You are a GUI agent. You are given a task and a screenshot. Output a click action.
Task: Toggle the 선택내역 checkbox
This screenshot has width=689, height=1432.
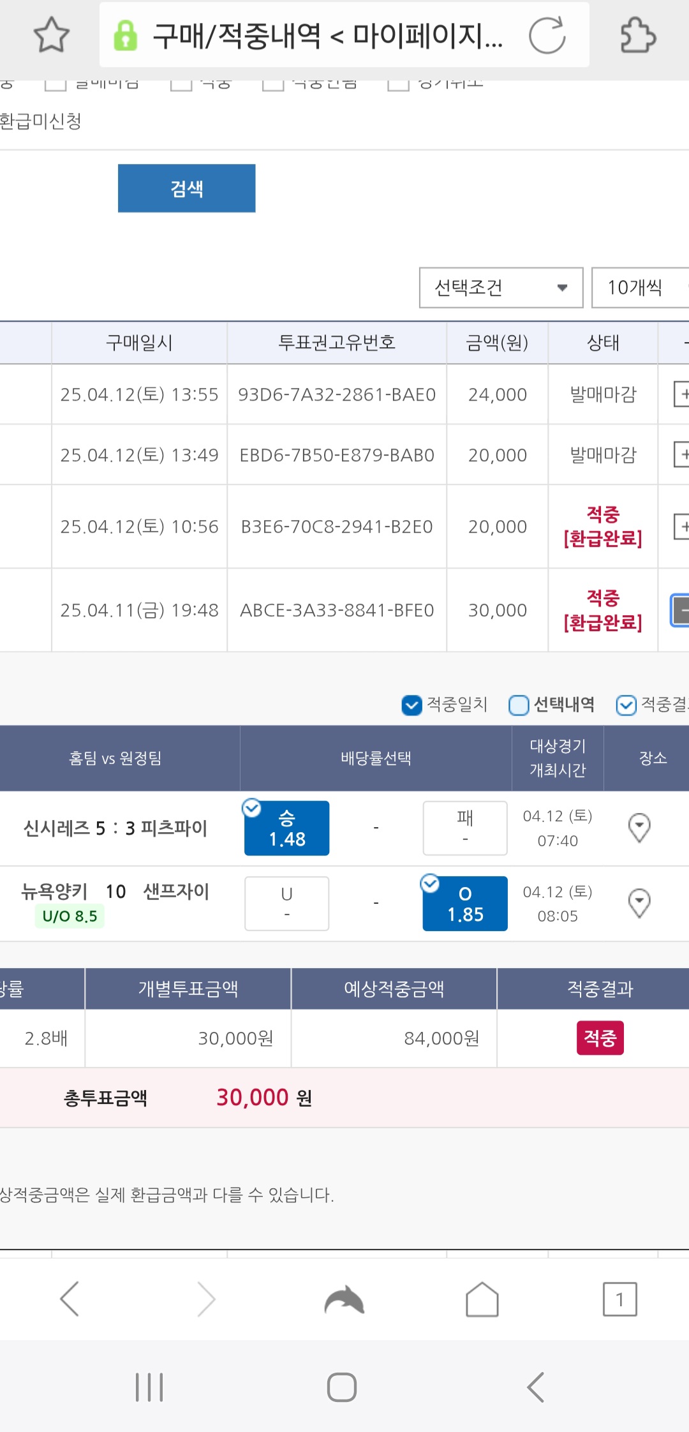pyautogui.click(x=519, y=705)
